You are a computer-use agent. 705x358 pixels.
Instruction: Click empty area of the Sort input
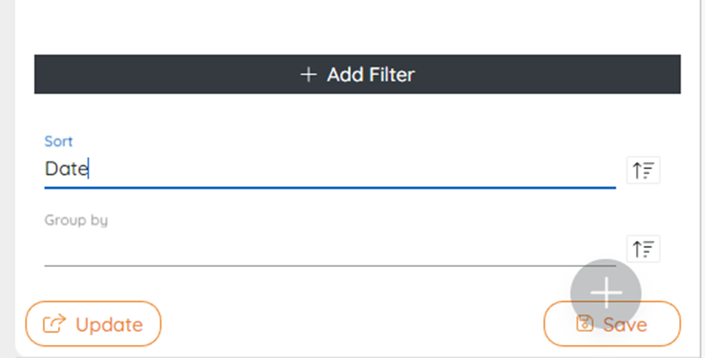(x=350, y=169)
